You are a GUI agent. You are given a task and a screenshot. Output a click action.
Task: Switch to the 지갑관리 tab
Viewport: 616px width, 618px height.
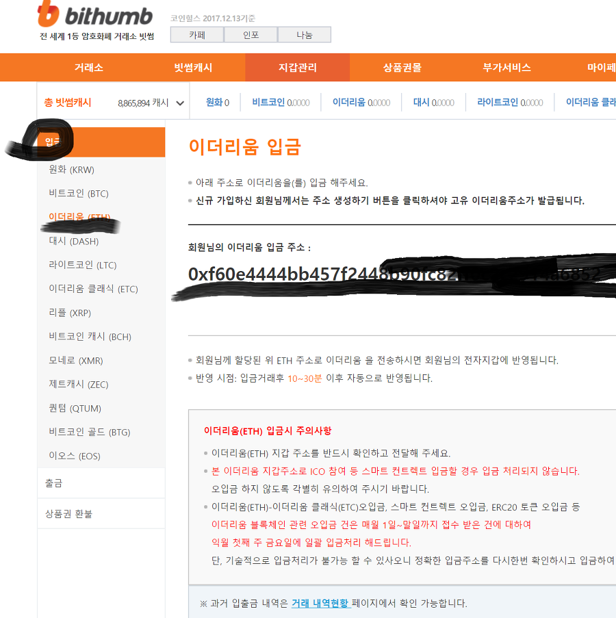297,67
